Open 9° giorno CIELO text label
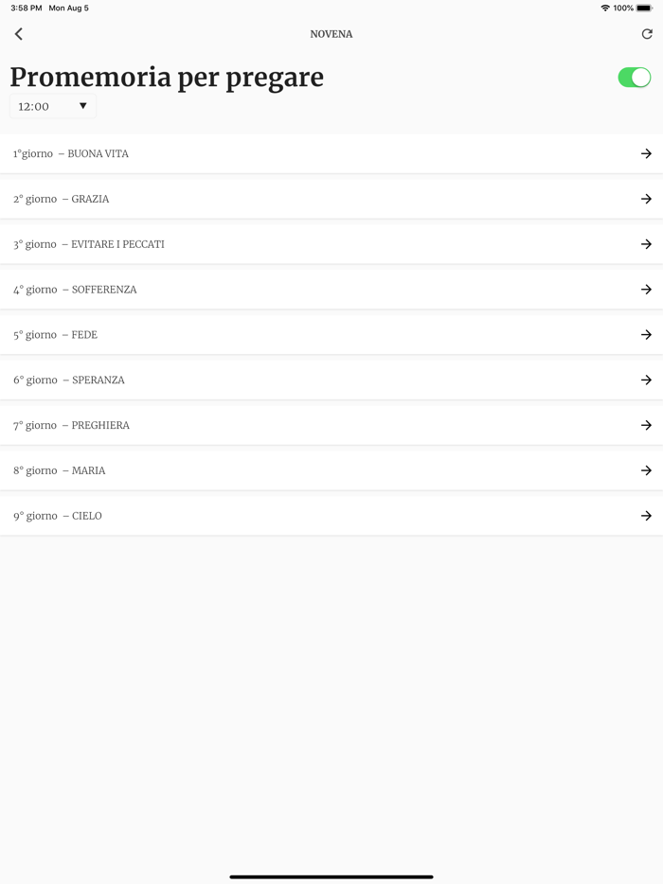This screenshot has height=884, width=663. point(58,516)
